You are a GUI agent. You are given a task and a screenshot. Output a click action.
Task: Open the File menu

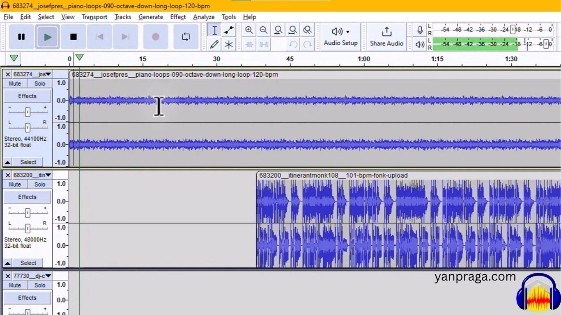coord(8,17)
